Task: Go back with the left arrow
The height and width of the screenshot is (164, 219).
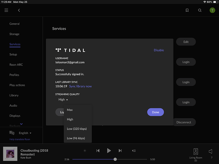Action: coord(19,10)
